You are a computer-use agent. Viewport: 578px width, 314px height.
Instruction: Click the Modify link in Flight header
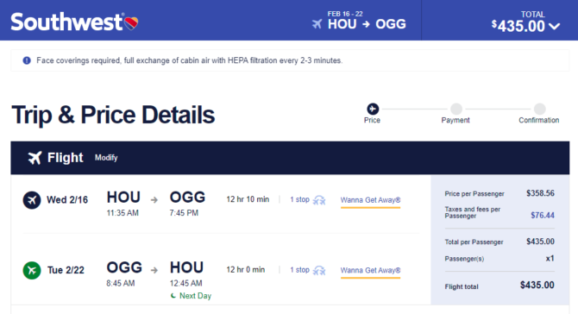pyautogui.click(x=106, y=158)
